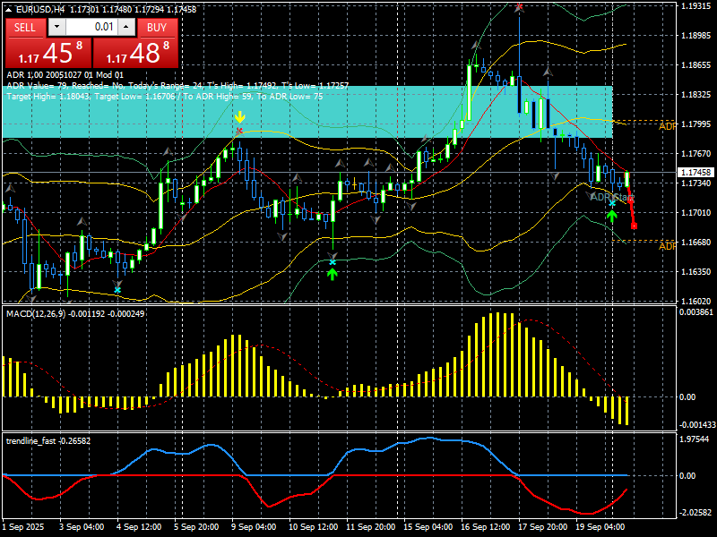Select the yellow down arrow signal marker
The height and width of the screenshot is (537, 717).
[239, 117]
